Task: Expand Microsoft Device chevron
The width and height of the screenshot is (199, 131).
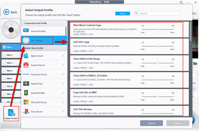Action: 63,102
